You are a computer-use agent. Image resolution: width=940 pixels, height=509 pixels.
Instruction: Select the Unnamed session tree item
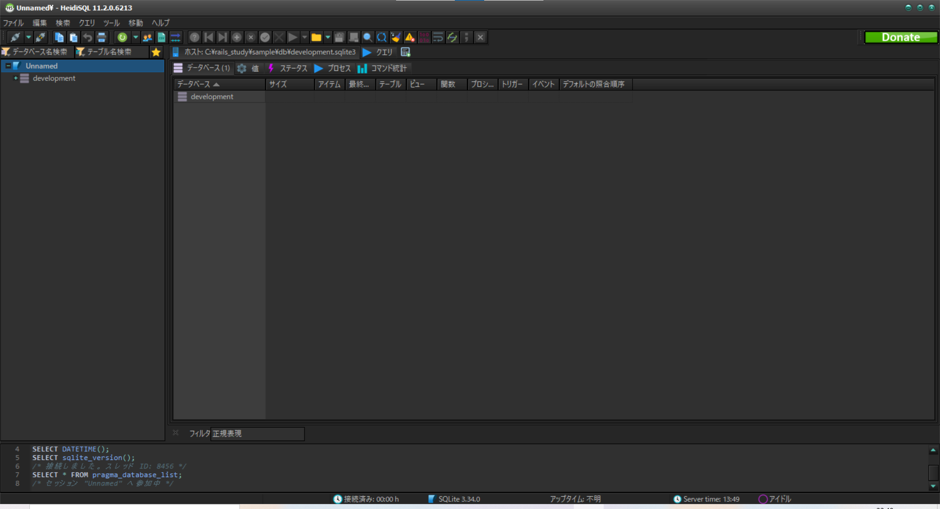point(42,66)
